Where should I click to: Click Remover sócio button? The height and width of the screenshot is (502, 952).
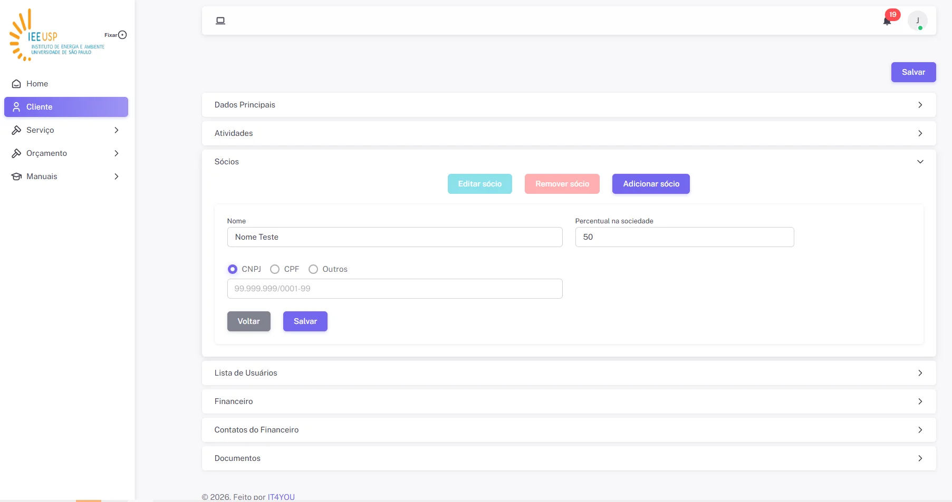point(562,184)
